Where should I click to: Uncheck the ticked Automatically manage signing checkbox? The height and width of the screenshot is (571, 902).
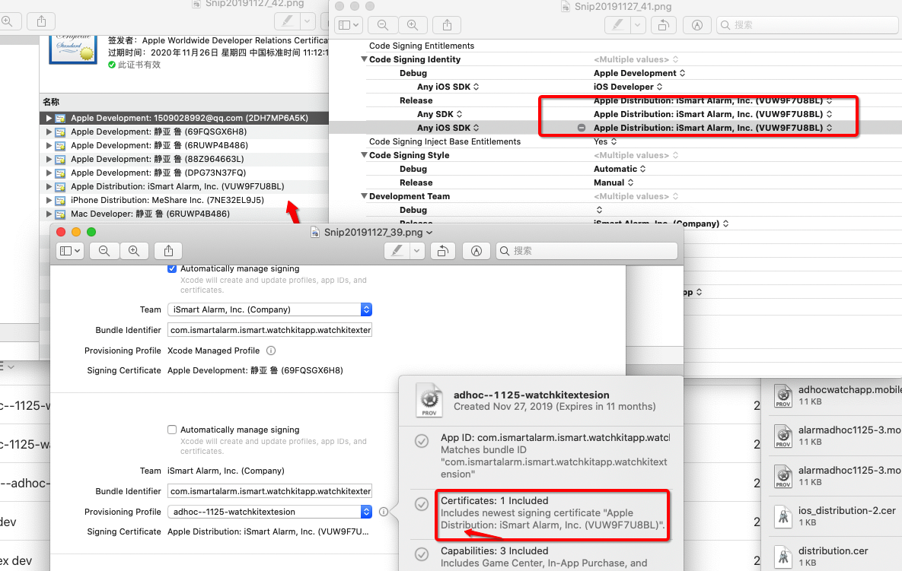click(x=172, y=268)
